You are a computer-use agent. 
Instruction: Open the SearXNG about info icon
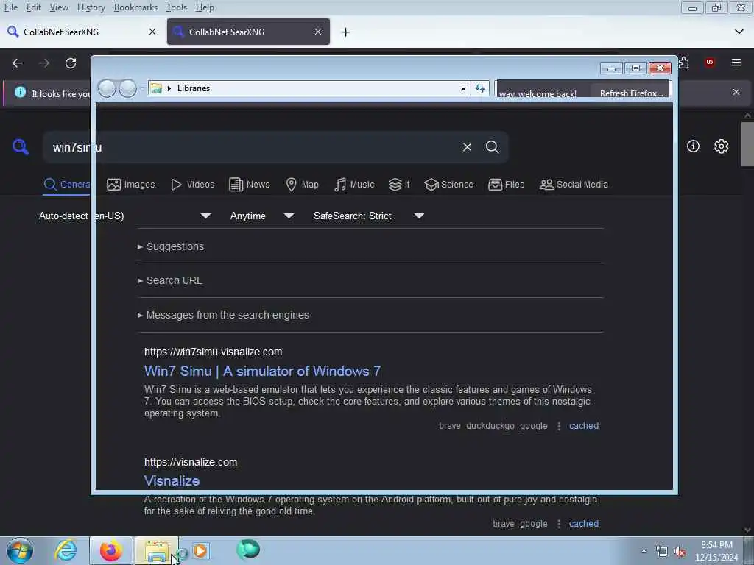click(693, 146)
